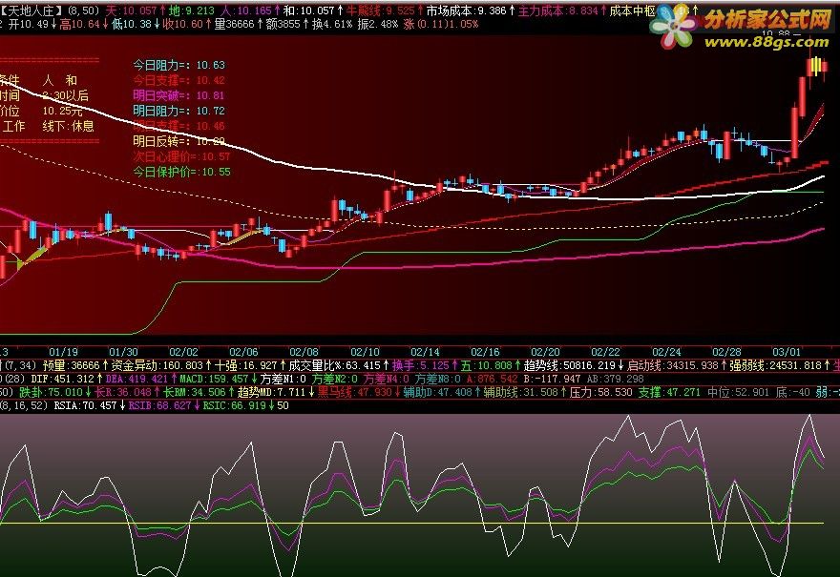Click the 02/08 date on time axis
Screen dimensions: 840x577
[x=304, y=352]
